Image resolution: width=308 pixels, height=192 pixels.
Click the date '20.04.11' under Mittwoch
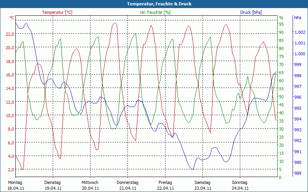pyautogui.click(x=90, y=189)
